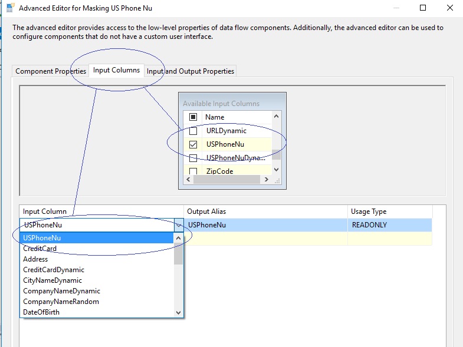Click the USPhoneNu row in Available Input Columns
This screenshot has height=347, width=463.
coord(228,144)
